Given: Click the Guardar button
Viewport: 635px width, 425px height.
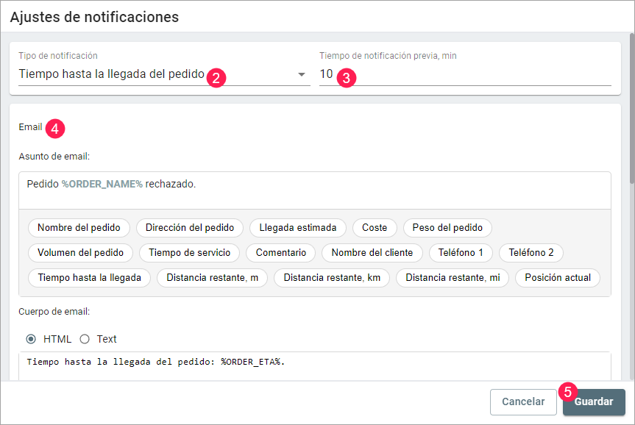Looking at the screenshot, I should [594, 402].
